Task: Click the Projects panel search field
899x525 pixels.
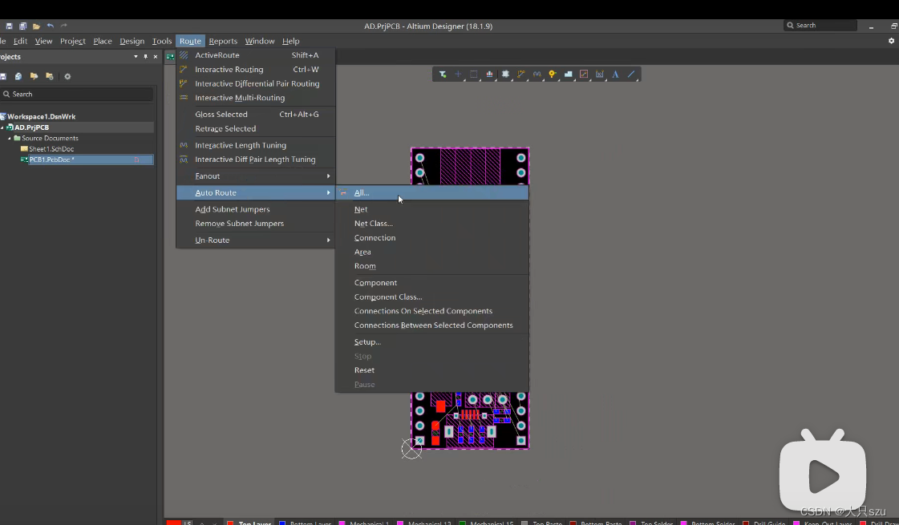Action: pos(77,94)
